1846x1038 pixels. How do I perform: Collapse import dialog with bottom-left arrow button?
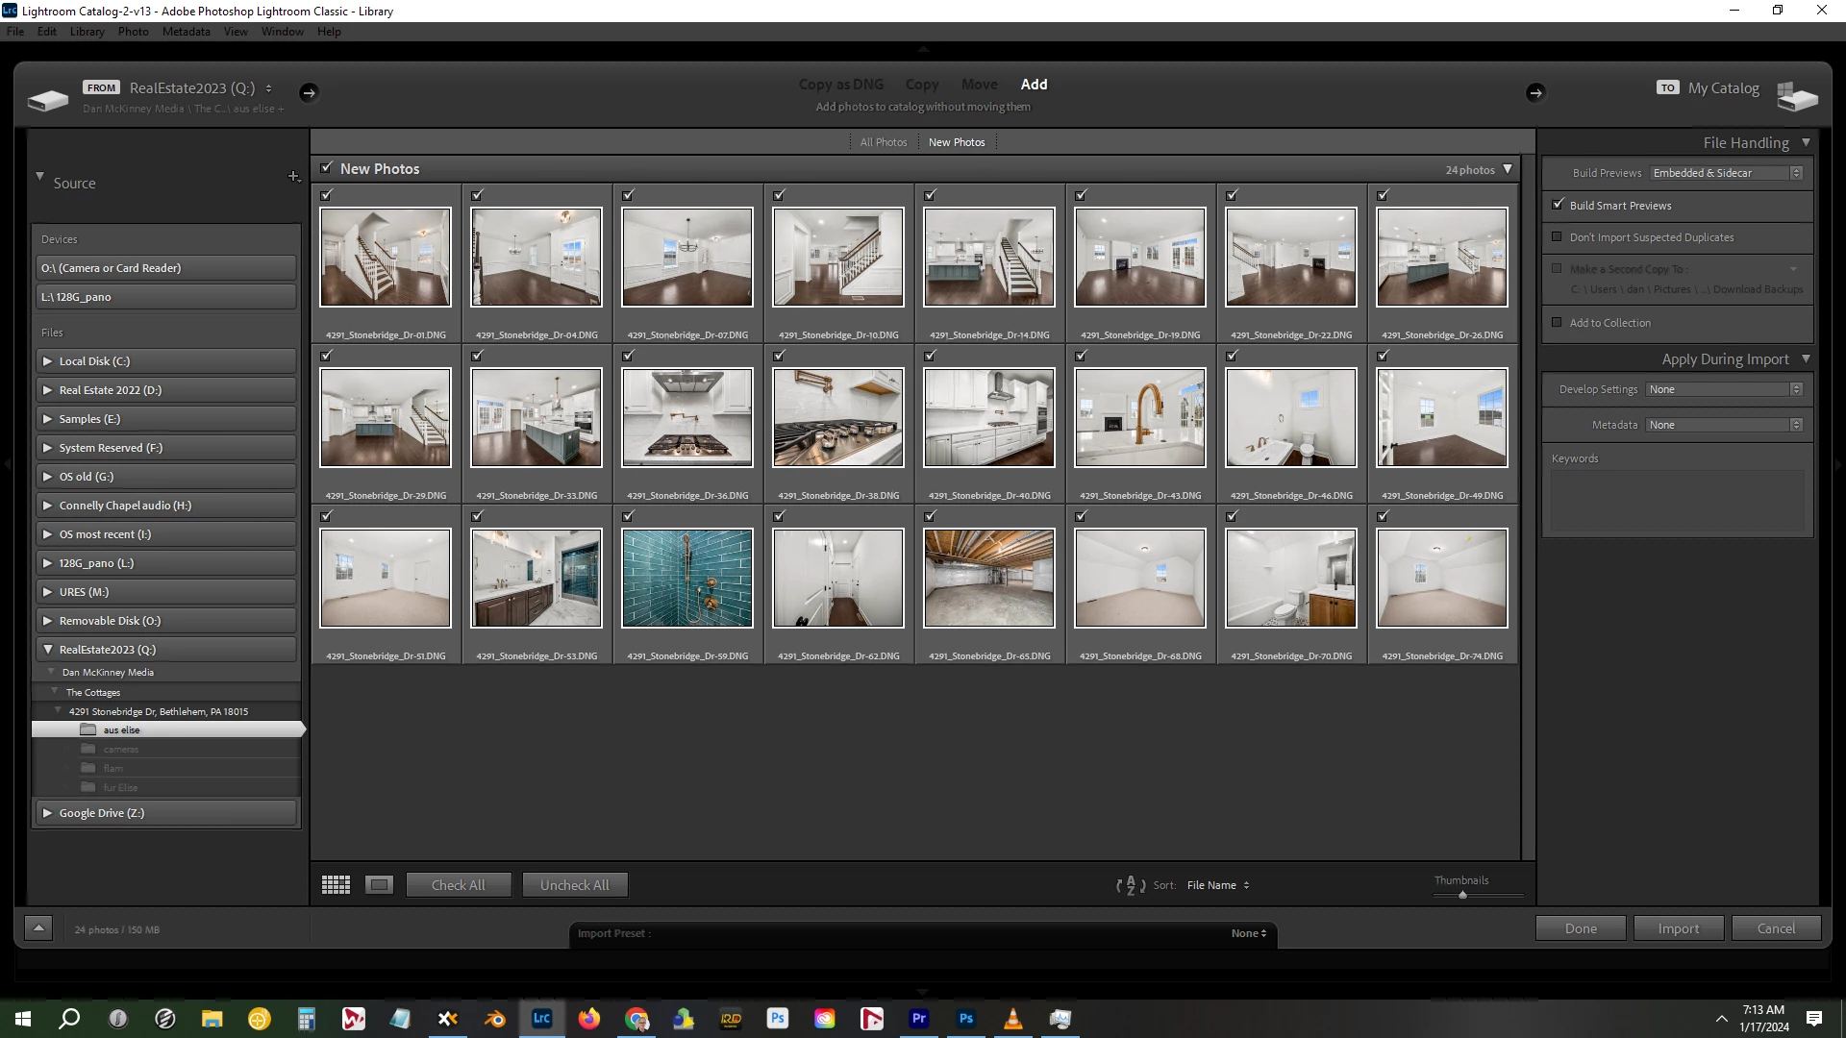click(x=38, y=928)
